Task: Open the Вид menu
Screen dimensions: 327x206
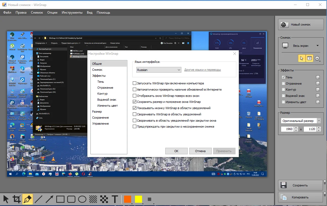Action: [90, 13]
